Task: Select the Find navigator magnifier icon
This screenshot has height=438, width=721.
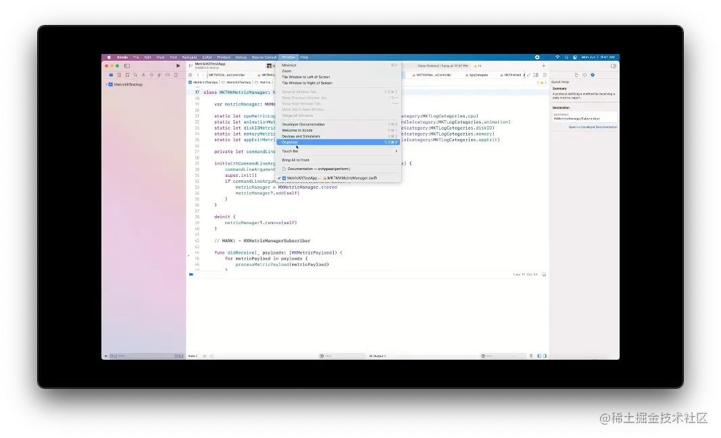Action: pyautogui.click(x=135, y=75)
